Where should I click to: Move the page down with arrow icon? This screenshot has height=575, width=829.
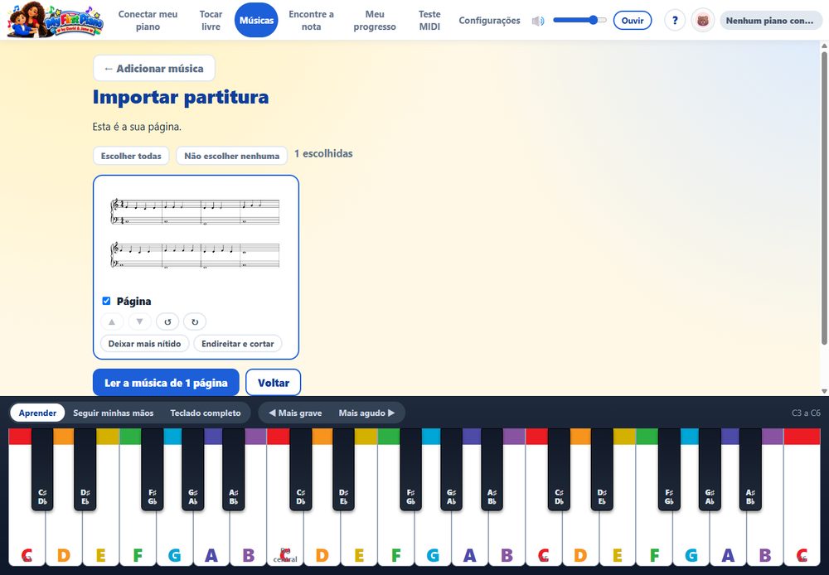tap(139, 321)
